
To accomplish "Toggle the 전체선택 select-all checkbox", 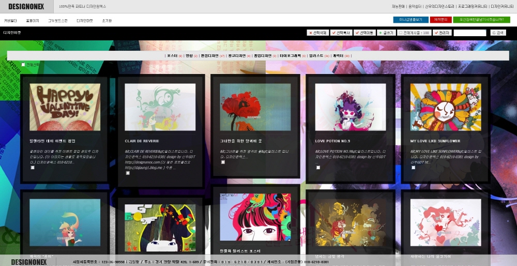I will click(x=23, y=65).
